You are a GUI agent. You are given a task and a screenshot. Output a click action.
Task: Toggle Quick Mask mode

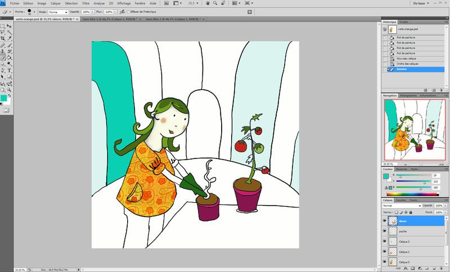click(6, 110)
